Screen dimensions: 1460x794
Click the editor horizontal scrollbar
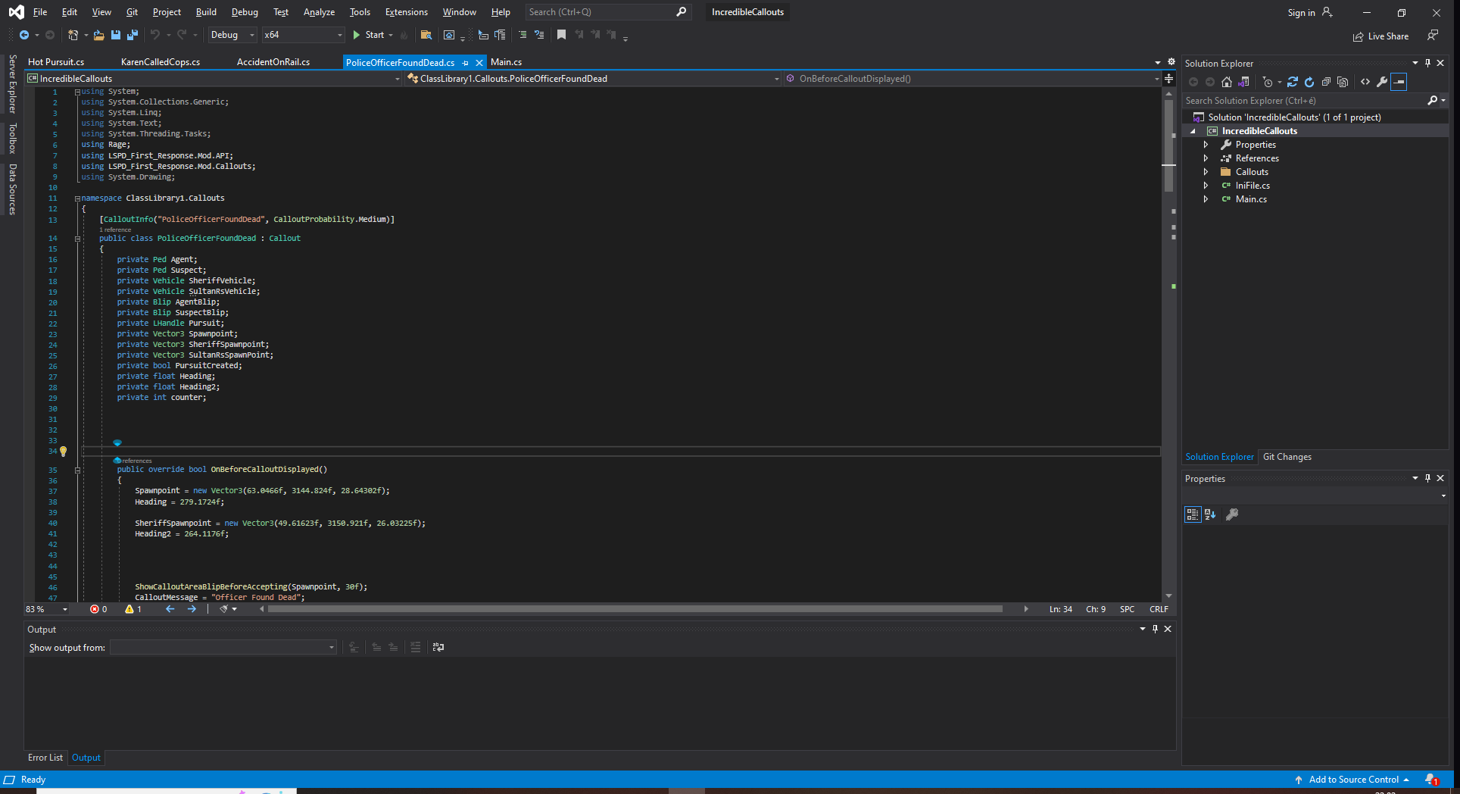[x=635, y=609]
